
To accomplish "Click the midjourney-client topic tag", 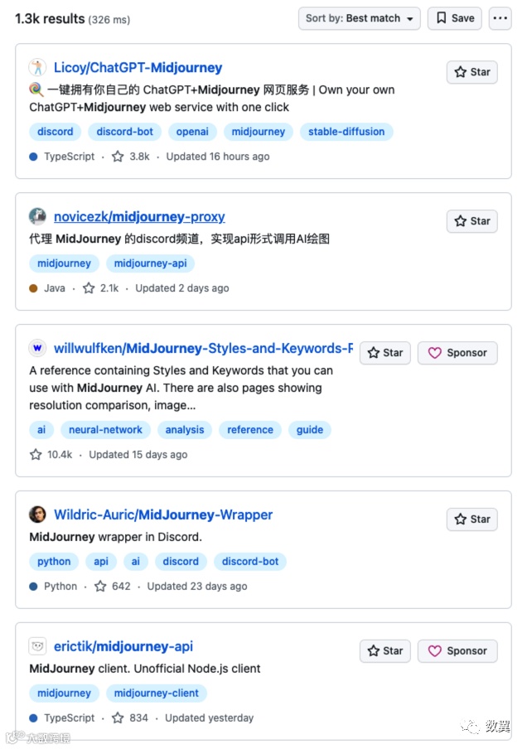I will [x=157, y=693].
